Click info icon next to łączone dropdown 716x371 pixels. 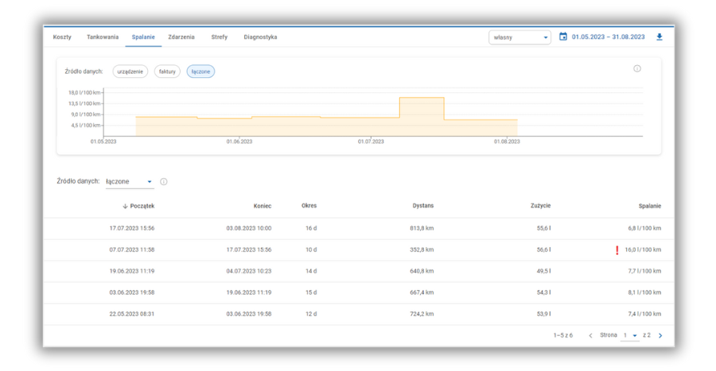[x=164, y=182]
